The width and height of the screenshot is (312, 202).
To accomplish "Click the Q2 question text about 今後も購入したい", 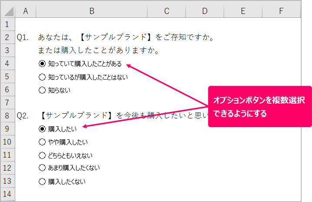I will [x=124, y=116].
